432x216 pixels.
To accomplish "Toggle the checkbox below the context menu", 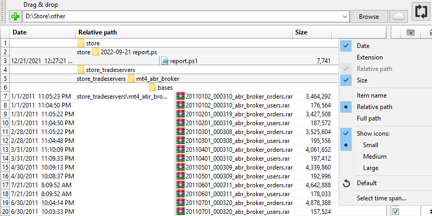I will point(395,211).
